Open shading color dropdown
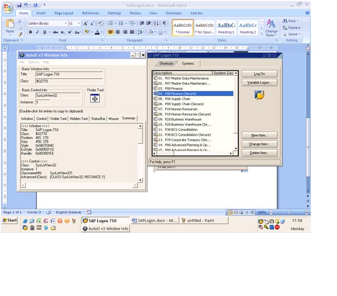Image resolution: width=337 pixels, height=296 pixels. tap(155, 32)
